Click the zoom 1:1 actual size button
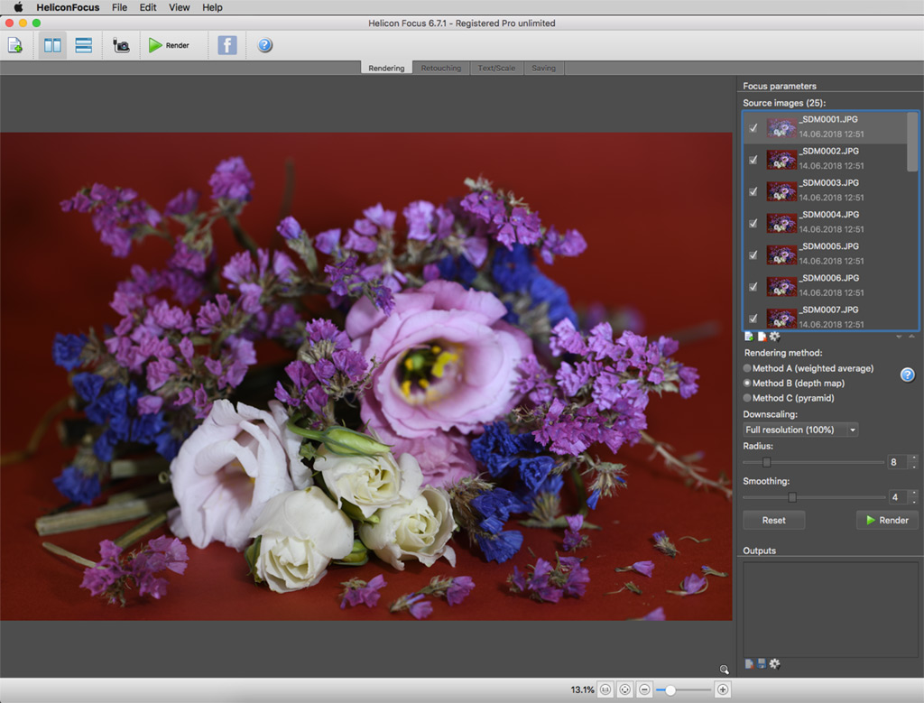The height and width of the screenshot is (703, 924). pyautogui.click(x=605, y=689)
